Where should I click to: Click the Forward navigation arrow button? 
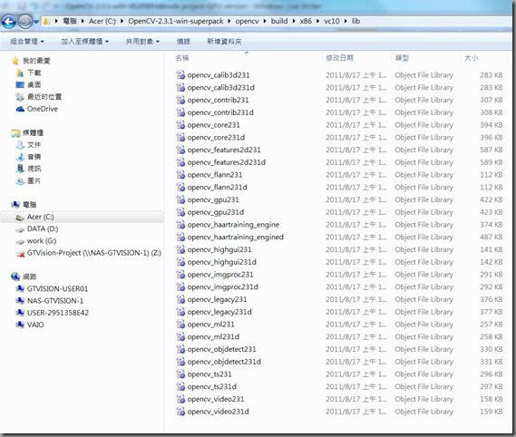(25, 22)
